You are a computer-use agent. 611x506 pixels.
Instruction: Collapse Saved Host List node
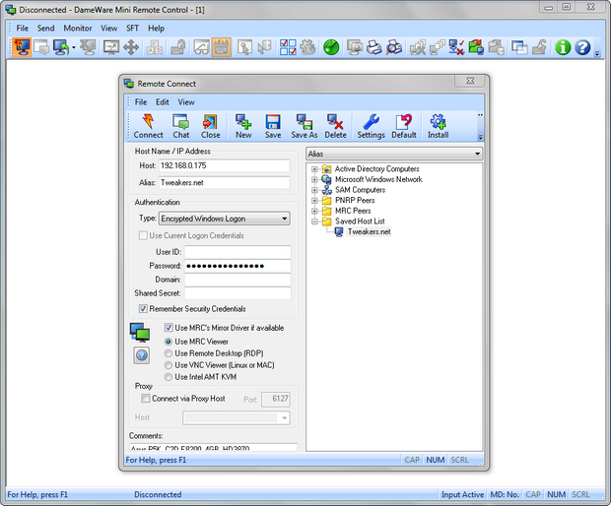(314, 221)
